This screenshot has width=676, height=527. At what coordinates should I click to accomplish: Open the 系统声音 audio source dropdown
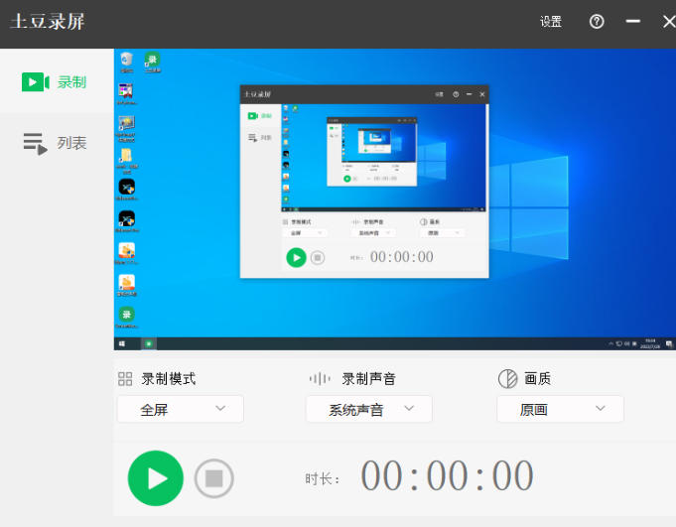pos(368,409)
